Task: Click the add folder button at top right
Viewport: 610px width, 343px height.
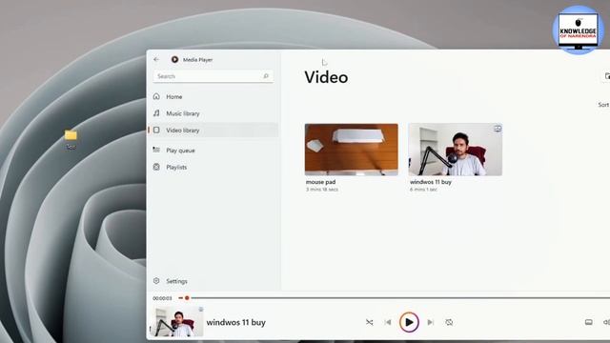Action: point(606,76)
